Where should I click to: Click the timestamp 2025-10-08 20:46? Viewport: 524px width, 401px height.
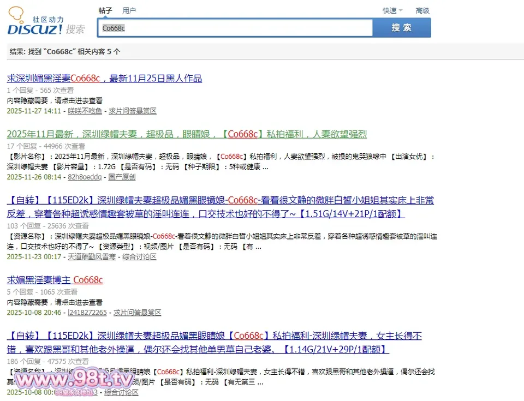click(x=34, y=313)
